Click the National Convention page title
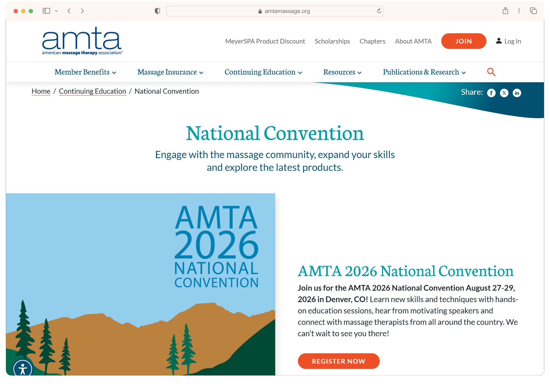550x386 pixels. [x=275, y=133]
